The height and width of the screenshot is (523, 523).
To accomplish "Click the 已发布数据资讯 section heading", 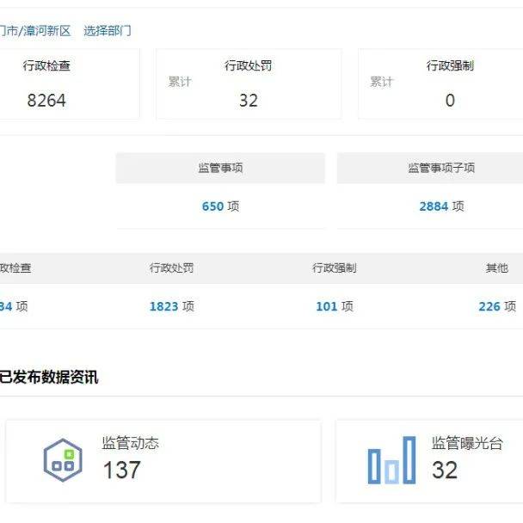I will 49,377.
